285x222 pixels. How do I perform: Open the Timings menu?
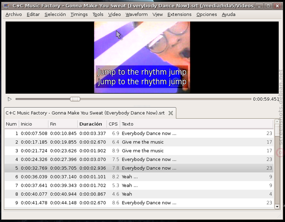(x=79, y=14)
